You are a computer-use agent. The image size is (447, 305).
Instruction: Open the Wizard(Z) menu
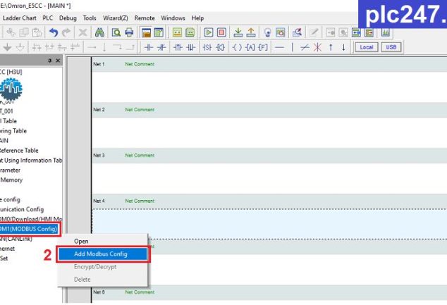[116, 18]
